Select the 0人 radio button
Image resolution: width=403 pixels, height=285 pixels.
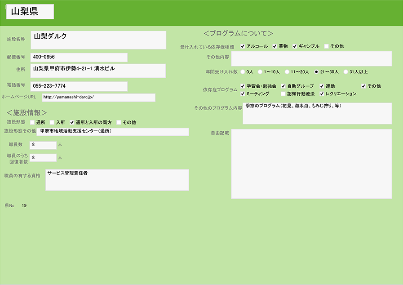click(243, 71)
